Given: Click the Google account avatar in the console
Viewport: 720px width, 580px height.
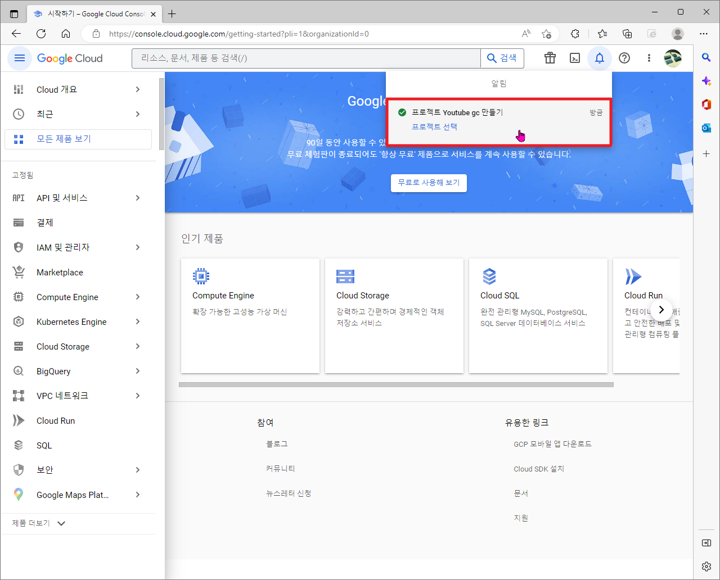Looking at the screenshot, I should pyautogui.click(x=673, y=58).
